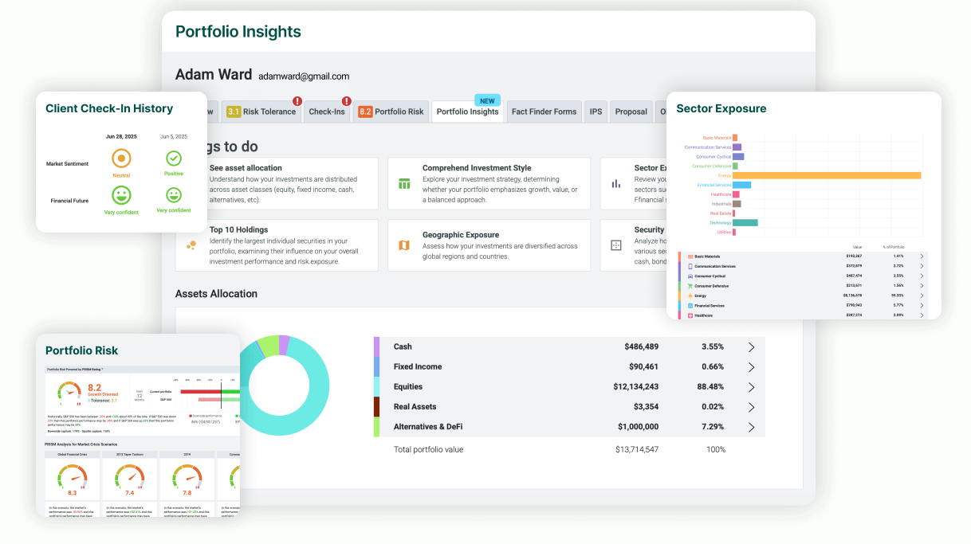This screenshot has height=544, width=971.
Task: Click the Real Assets dark red swatch
Action: click(x=376, y=406)
